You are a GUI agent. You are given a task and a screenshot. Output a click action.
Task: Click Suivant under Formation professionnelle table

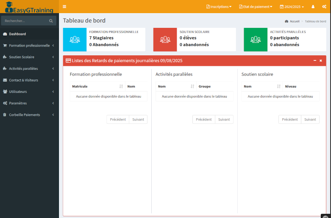[x=138, y=120]
